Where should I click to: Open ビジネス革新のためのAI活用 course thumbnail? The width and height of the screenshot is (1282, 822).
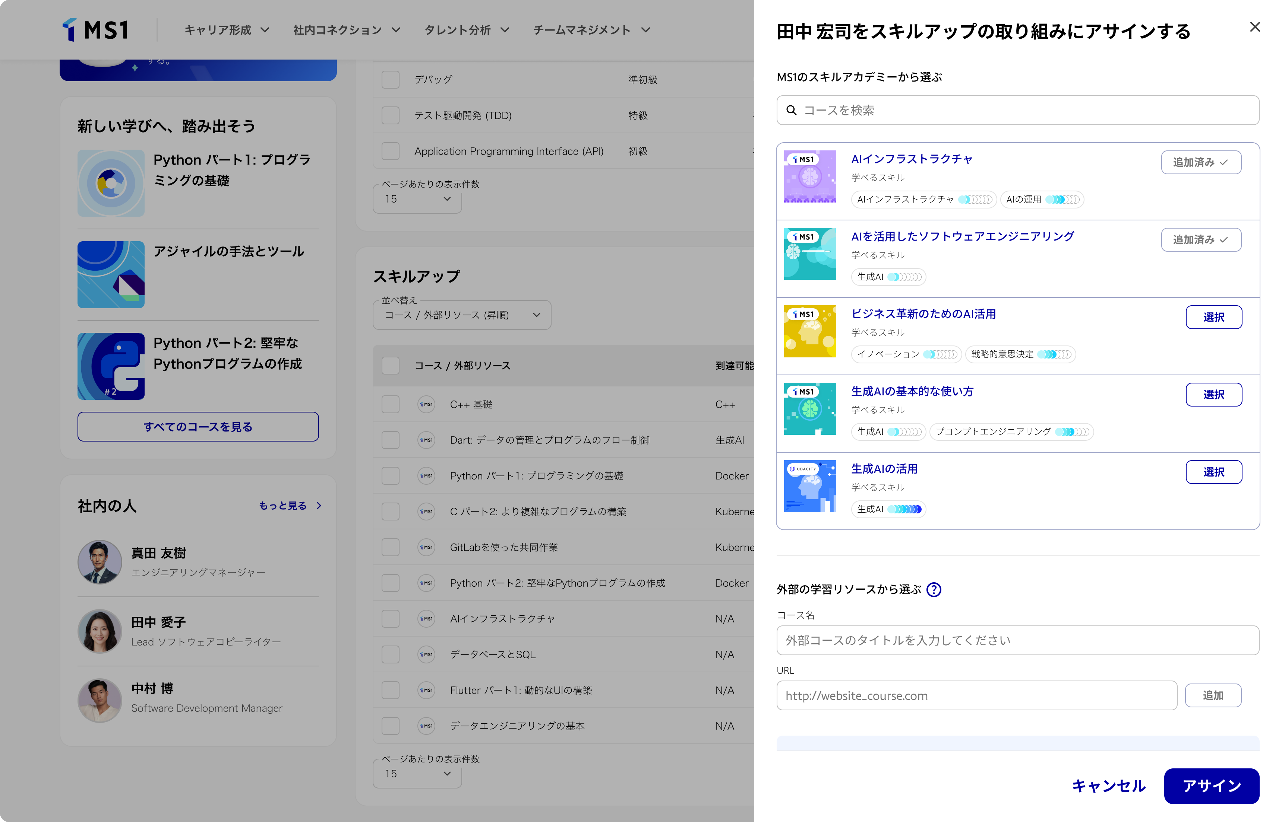coord(810,331)
